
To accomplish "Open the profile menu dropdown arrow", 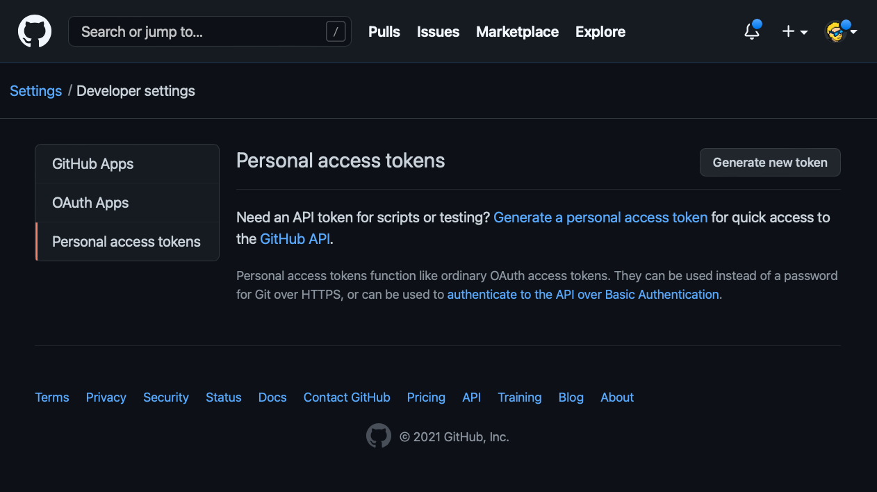I will (855, 33).
